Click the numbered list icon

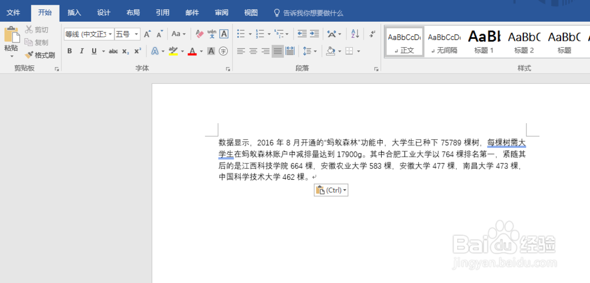point(260,34)
